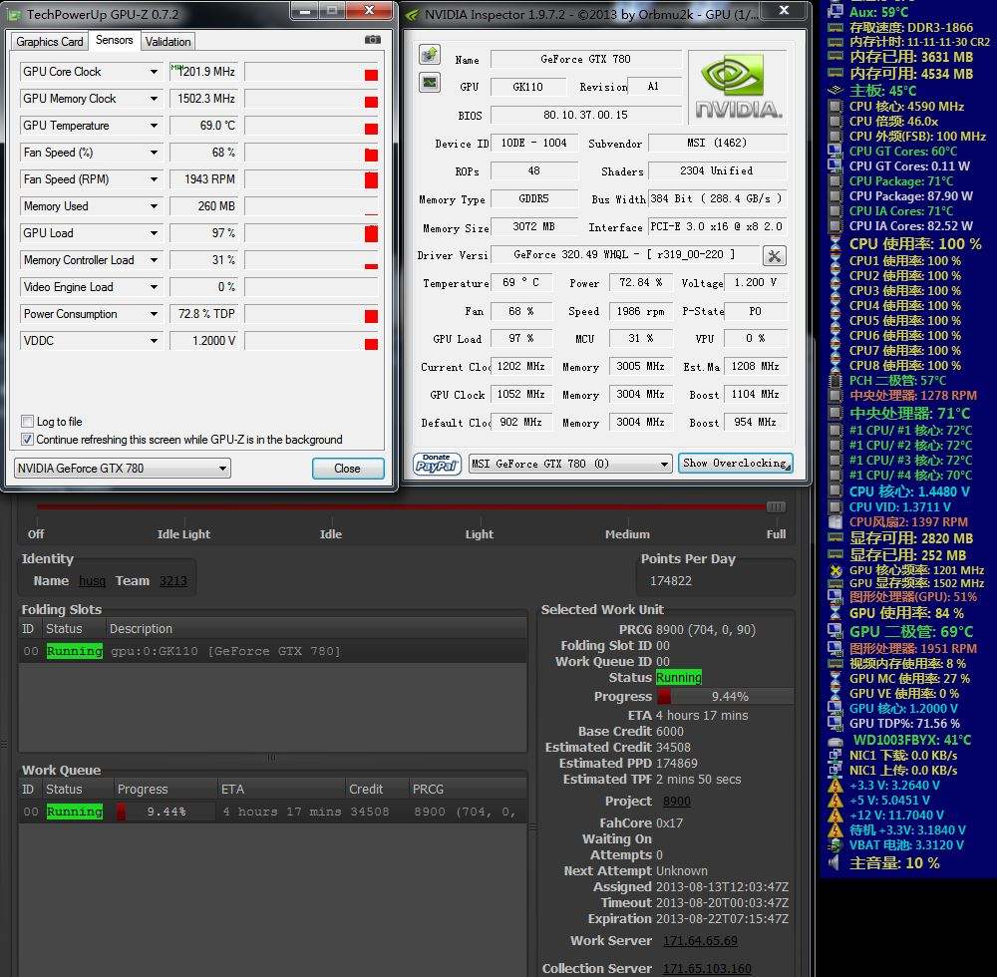Click the NVIDIA logo in Inspector
The height and width of the screenshot is (977, 997).
[738, 87]
